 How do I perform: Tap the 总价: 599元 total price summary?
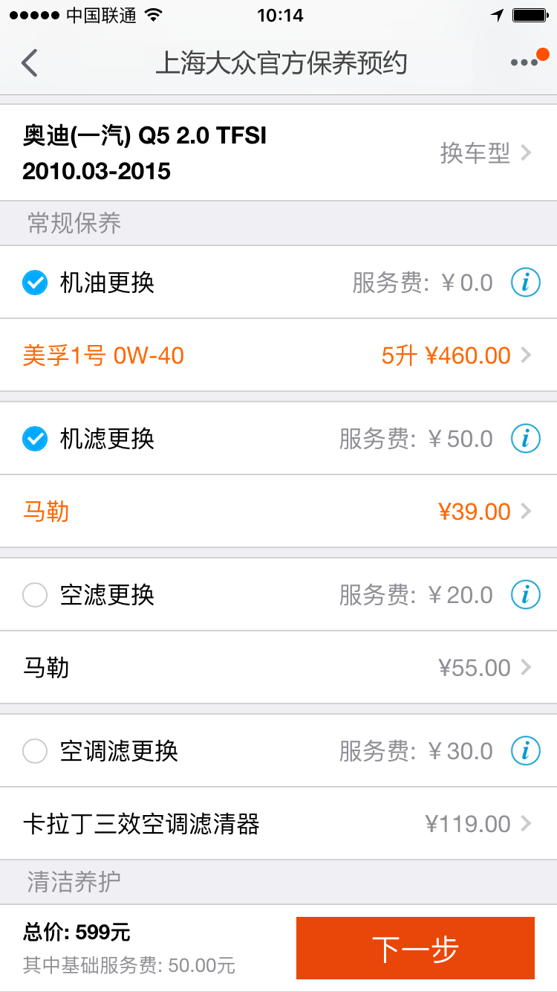pyautogui.click(x=77, y=931)
